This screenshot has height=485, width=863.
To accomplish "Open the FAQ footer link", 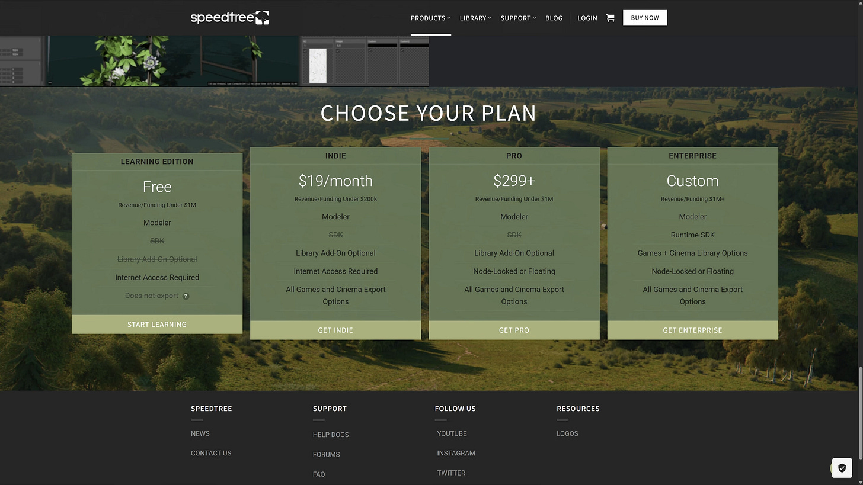I will (x=319, y=474).
